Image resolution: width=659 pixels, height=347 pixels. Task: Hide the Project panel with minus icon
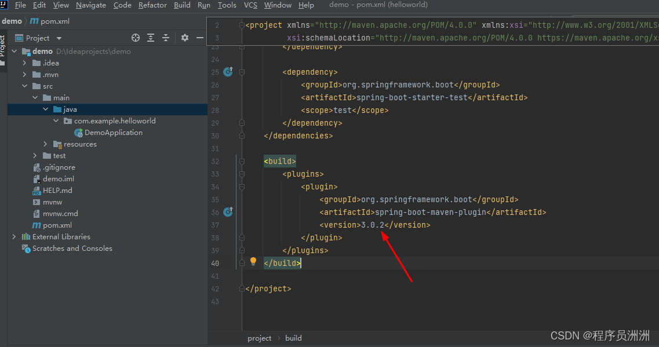200,38
